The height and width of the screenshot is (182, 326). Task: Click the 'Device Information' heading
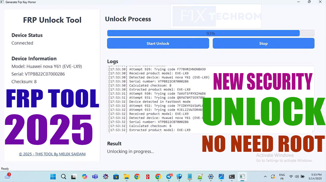(34, 58)
